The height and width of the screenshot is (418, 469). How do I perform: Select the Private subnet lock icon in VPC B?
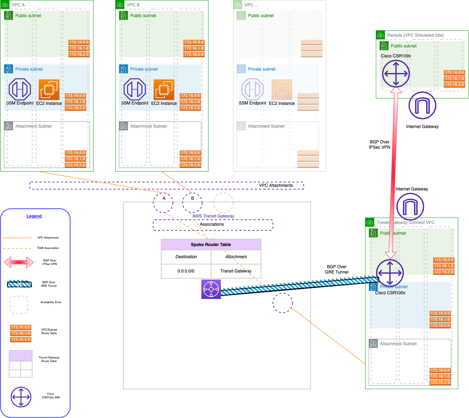coord(123,69)
